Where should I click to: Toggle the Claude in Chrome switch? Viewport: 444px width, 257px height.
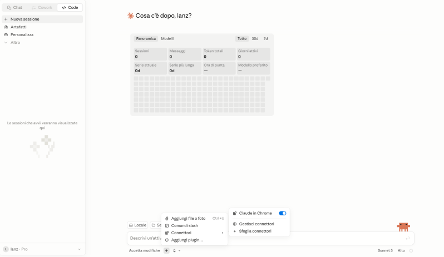click(282, 213)
